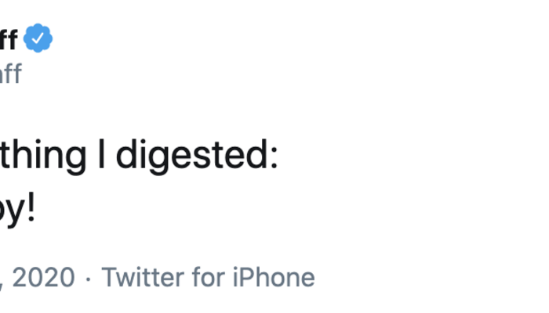
Task: Click the dot separator before Twitter for iPhone
Action: tap(89, 277)
